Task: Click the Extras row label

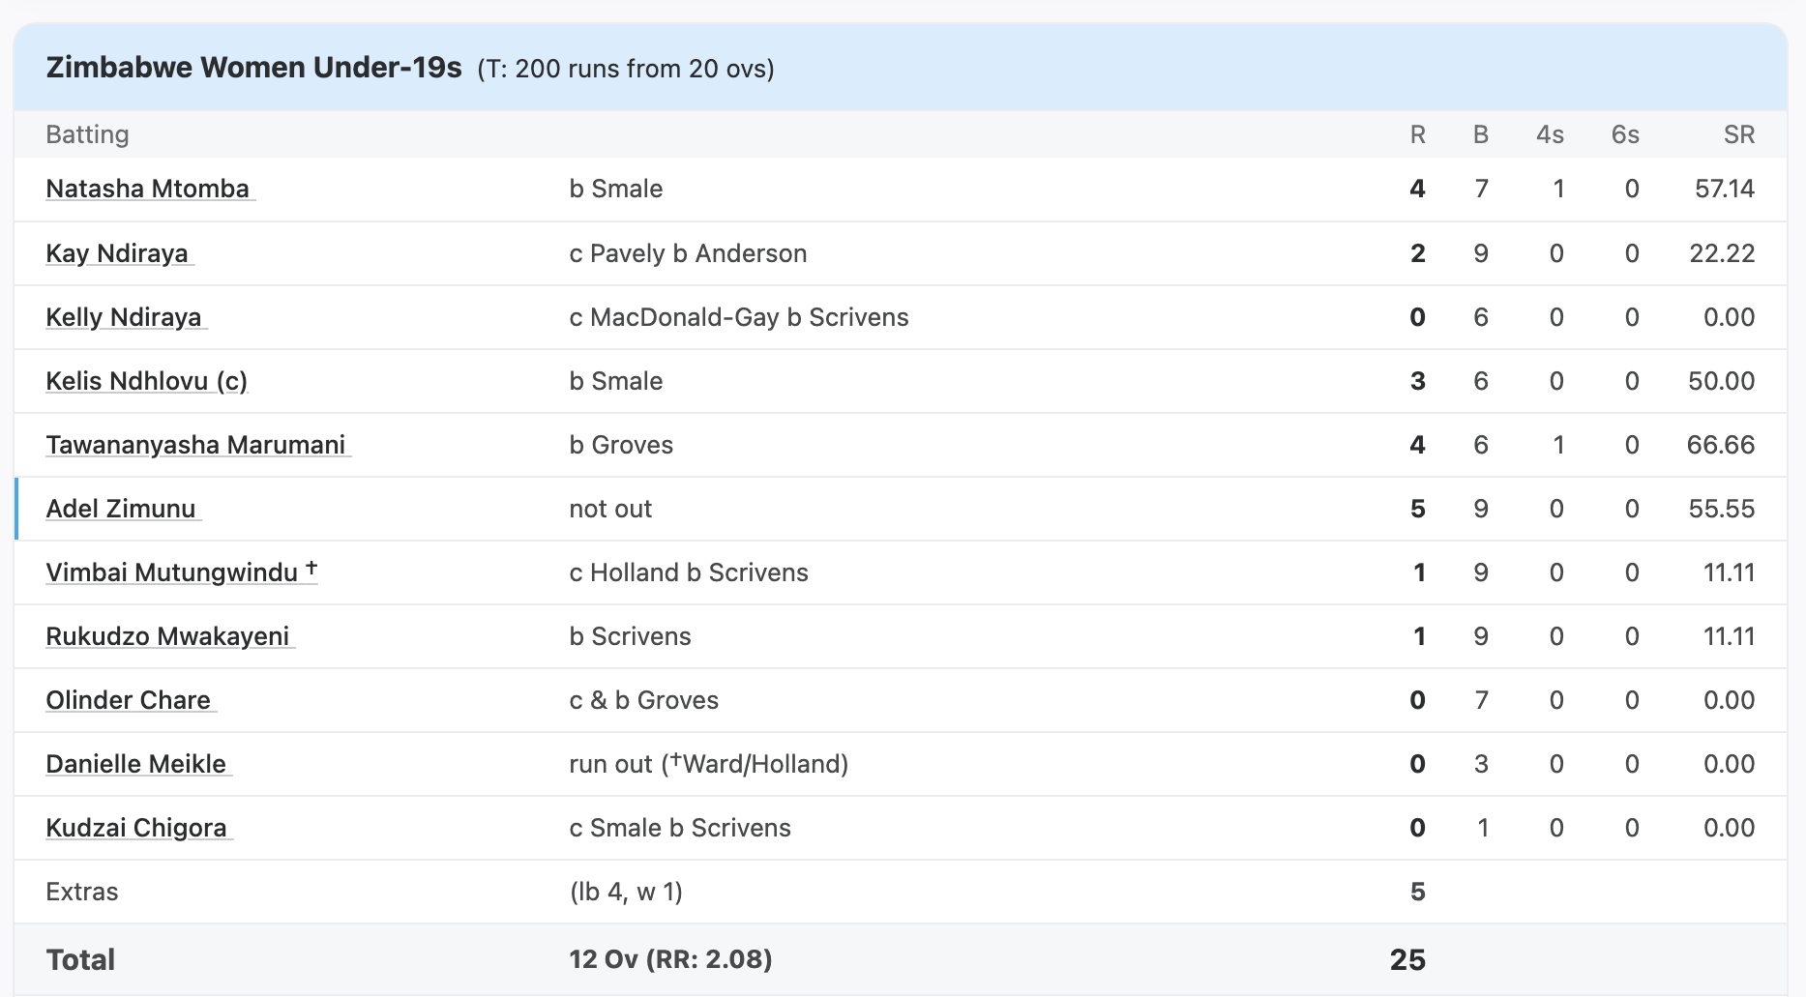Action: tap(82, 892)
